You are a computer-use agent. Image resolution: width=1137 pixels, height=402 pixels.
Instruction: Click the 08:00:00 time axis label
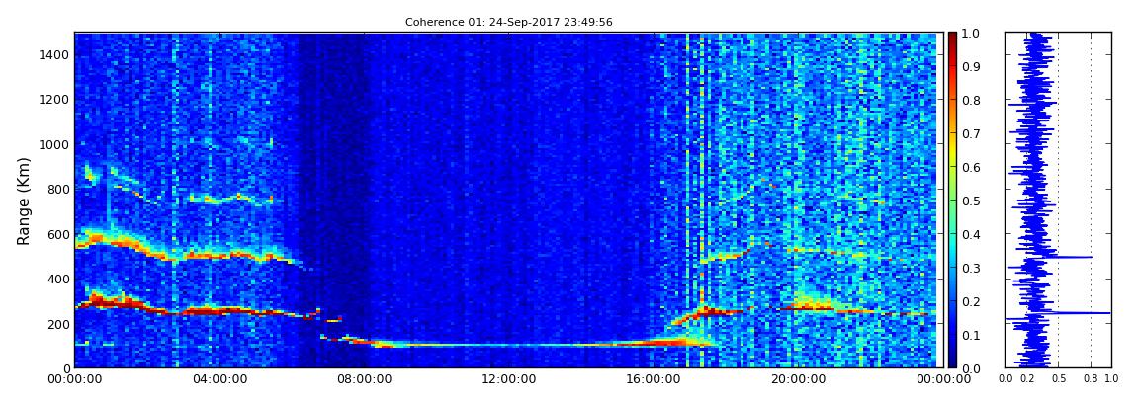(x=362, y=379)
